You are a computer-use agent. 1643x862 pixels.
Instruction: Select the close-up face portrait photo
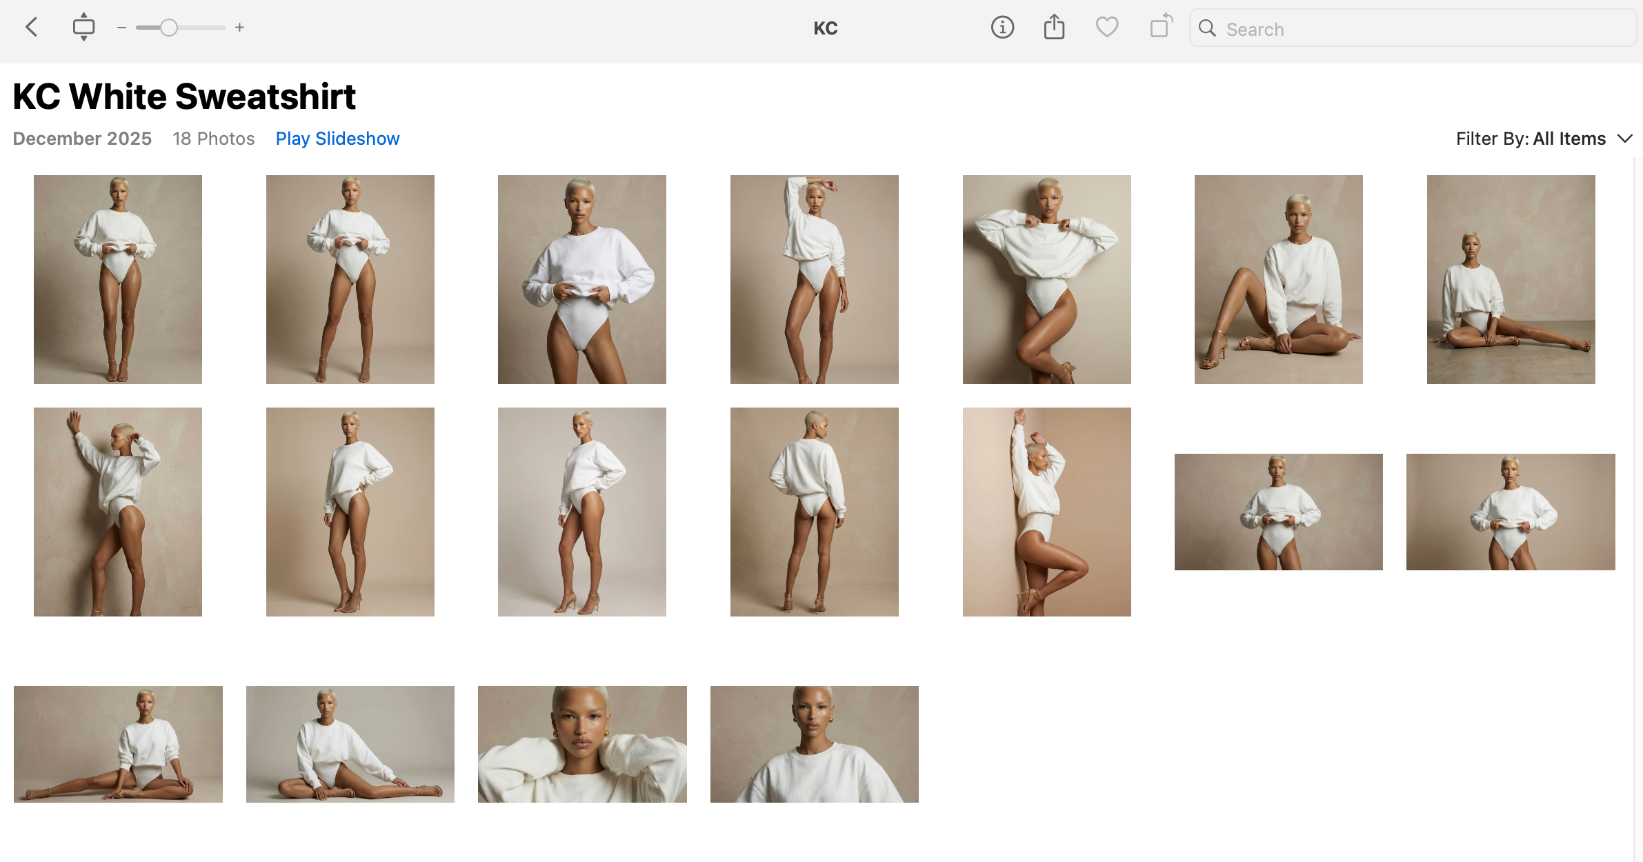[581, 743]
